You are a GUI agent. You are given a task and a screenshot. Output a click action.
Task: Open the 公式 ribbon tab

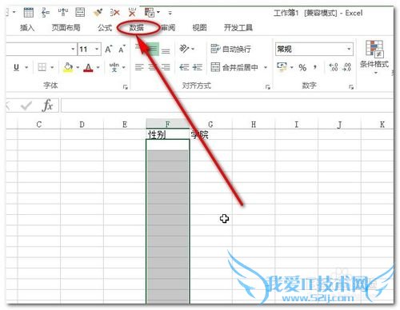point(105,28)
